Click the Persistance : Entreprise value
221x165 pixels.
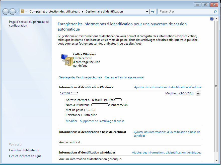click(x=90, y=115)
